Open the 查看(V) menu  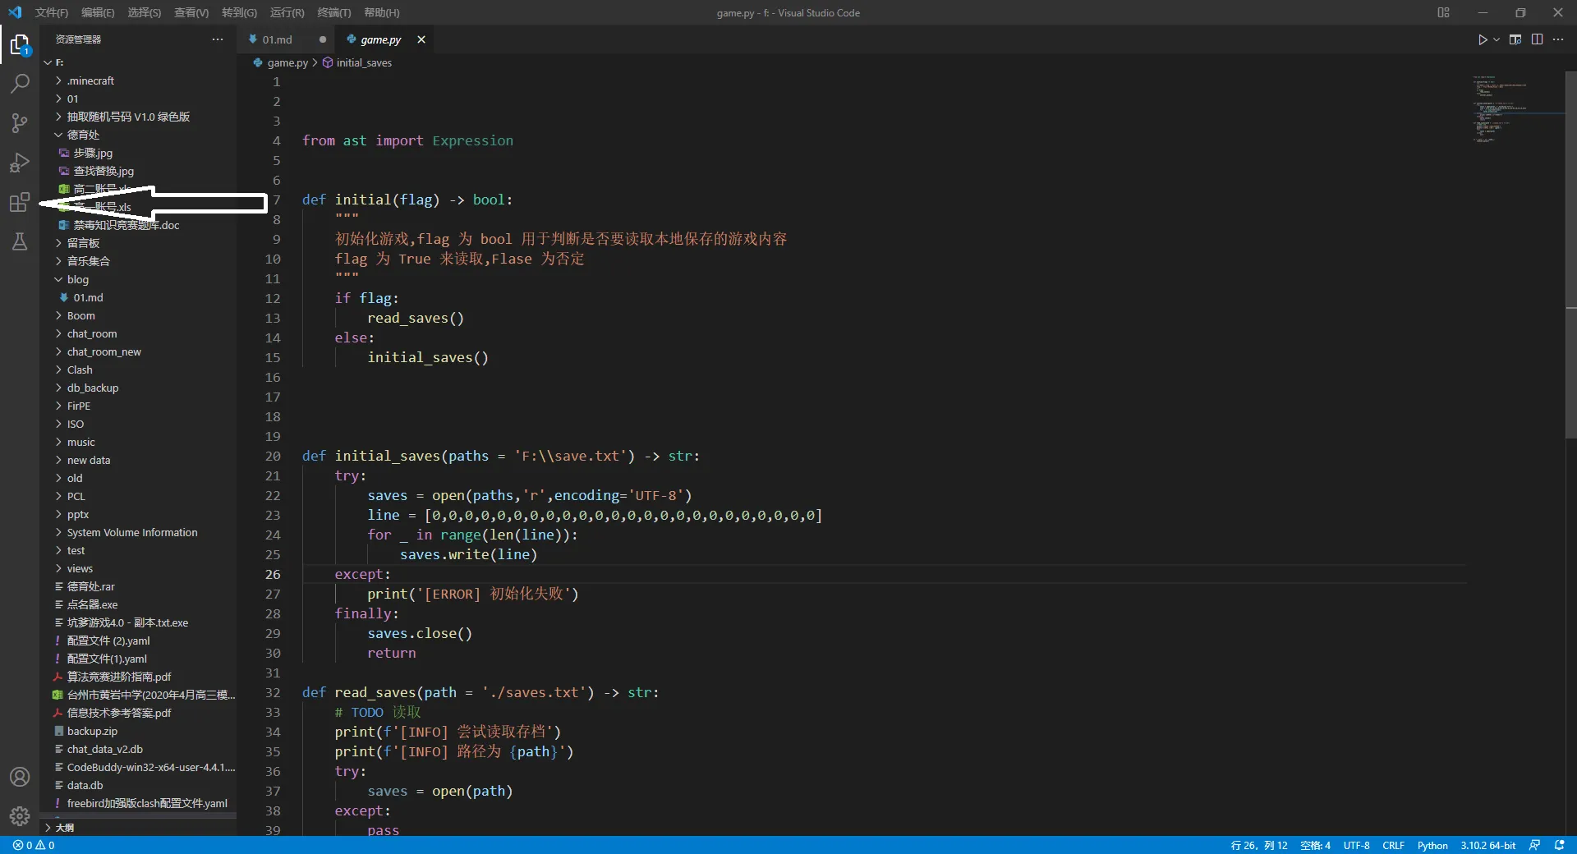tap(191, 12)
